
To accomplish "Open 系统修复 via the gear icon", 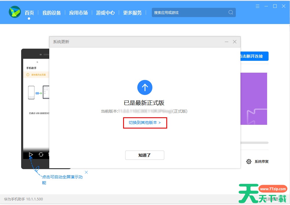I will click(x=249, y=162).
